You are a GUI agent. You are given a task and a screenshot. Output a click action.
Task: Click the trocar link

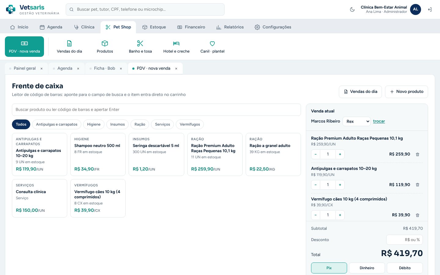379,121
